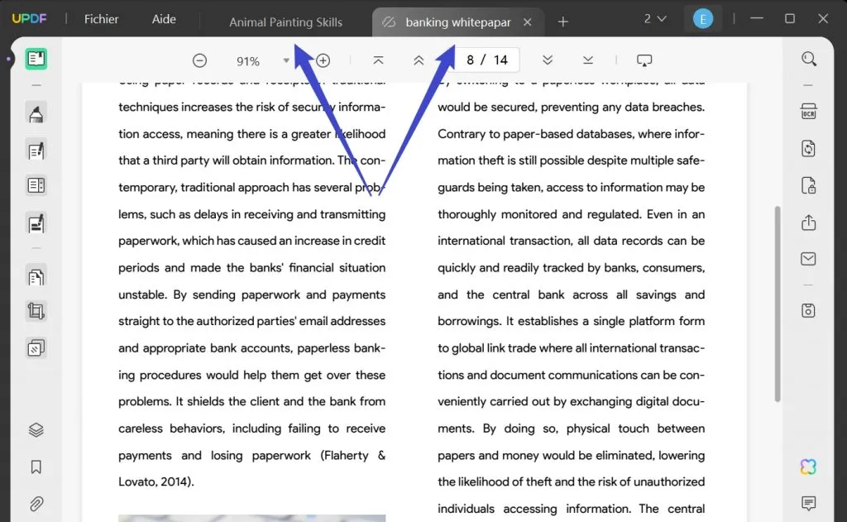Open the tab list dropdown showing 2
This screenshot has height=522, width=847.
pyautogui.click(x=655, y=17)
